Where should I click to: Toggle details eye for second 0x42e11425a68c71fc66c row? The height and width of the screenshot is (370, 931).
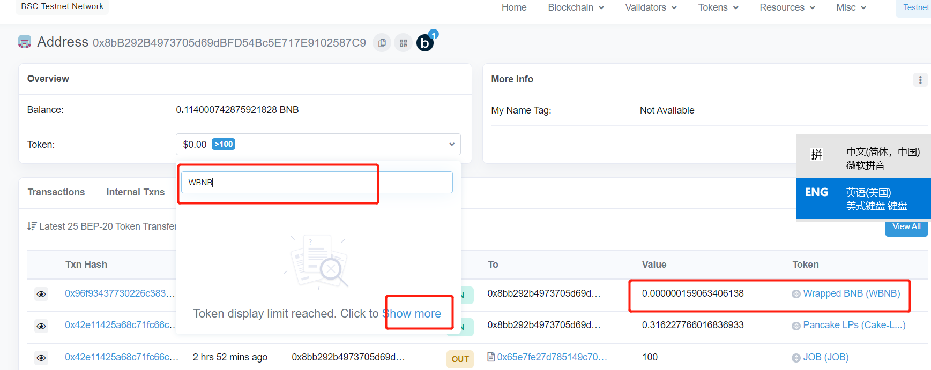tap(41, 326)
